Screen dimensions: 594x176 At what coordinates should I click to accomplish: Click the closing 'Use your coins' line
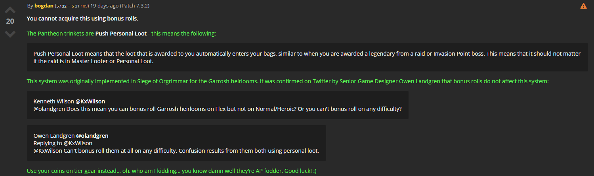(x=172, y=171)
